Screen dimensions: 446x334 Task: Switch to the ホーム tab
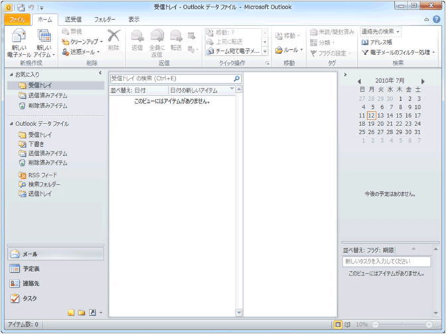[45, 19]
